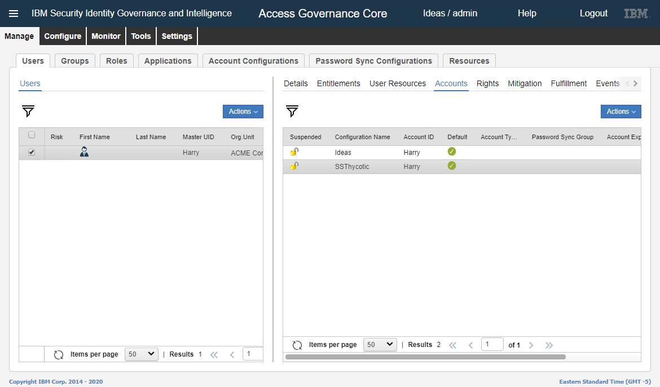Expand the Accounts panel Actions dropdown
The image size is (660, 387).
(621, 112)
